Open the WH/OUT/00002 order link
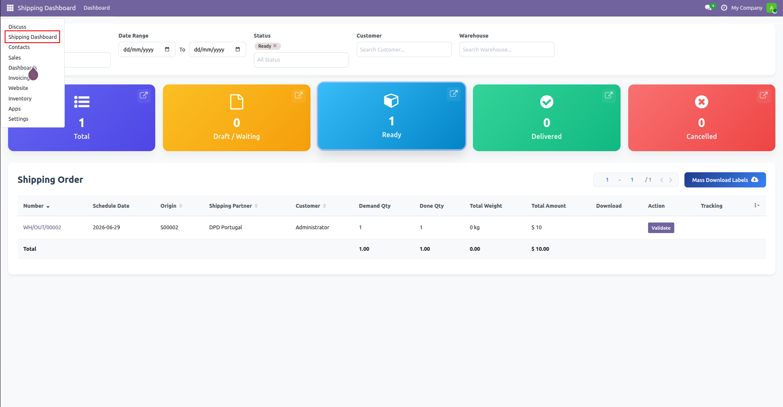This screenshot has height=407, width=783. pos(42,227)
